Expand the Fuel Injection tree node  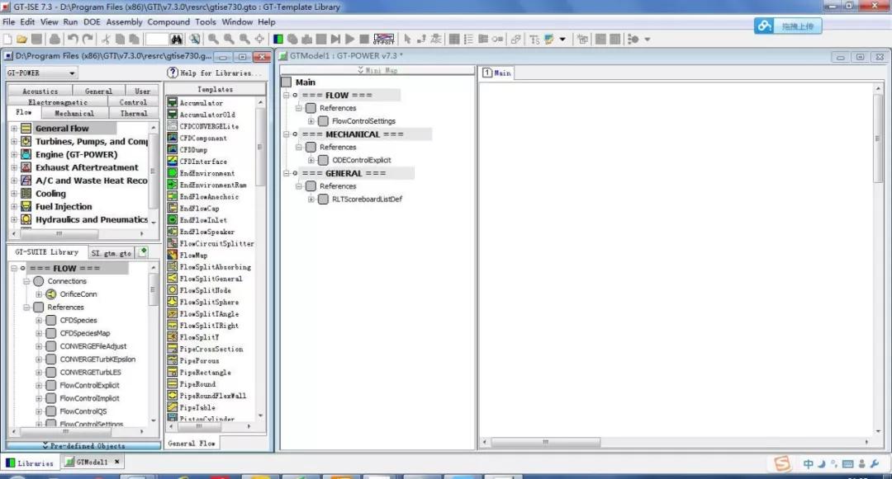tap(14, 207)
